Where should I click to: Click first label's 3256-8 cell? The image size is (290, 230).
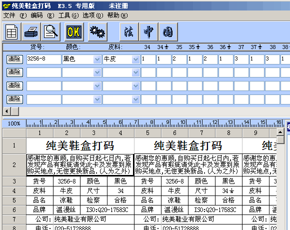point(67,181)
